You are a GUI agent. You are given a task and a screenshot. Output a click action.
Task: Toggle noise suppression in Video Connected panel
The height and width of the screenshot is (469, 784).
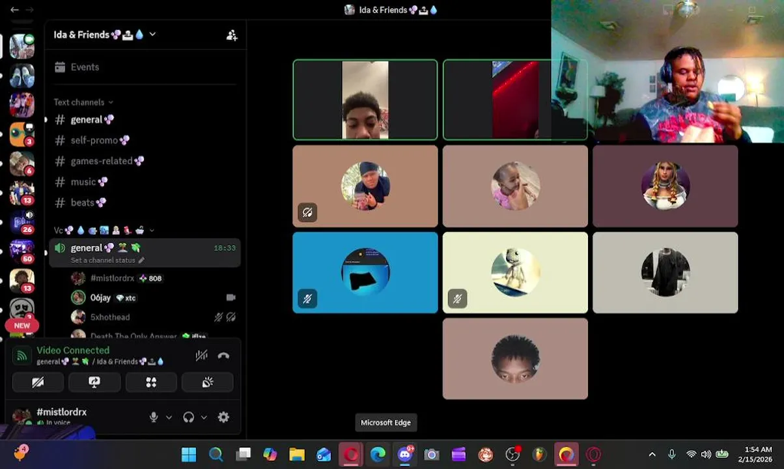(x=202, y=356)
